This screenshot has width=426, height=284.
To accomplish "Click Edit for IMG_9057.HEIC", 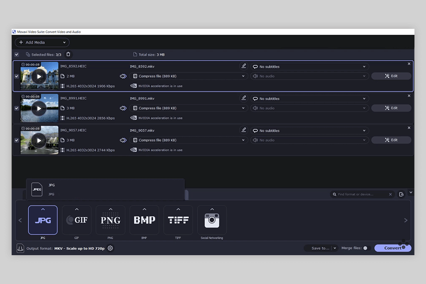I will tap(391, 140).
